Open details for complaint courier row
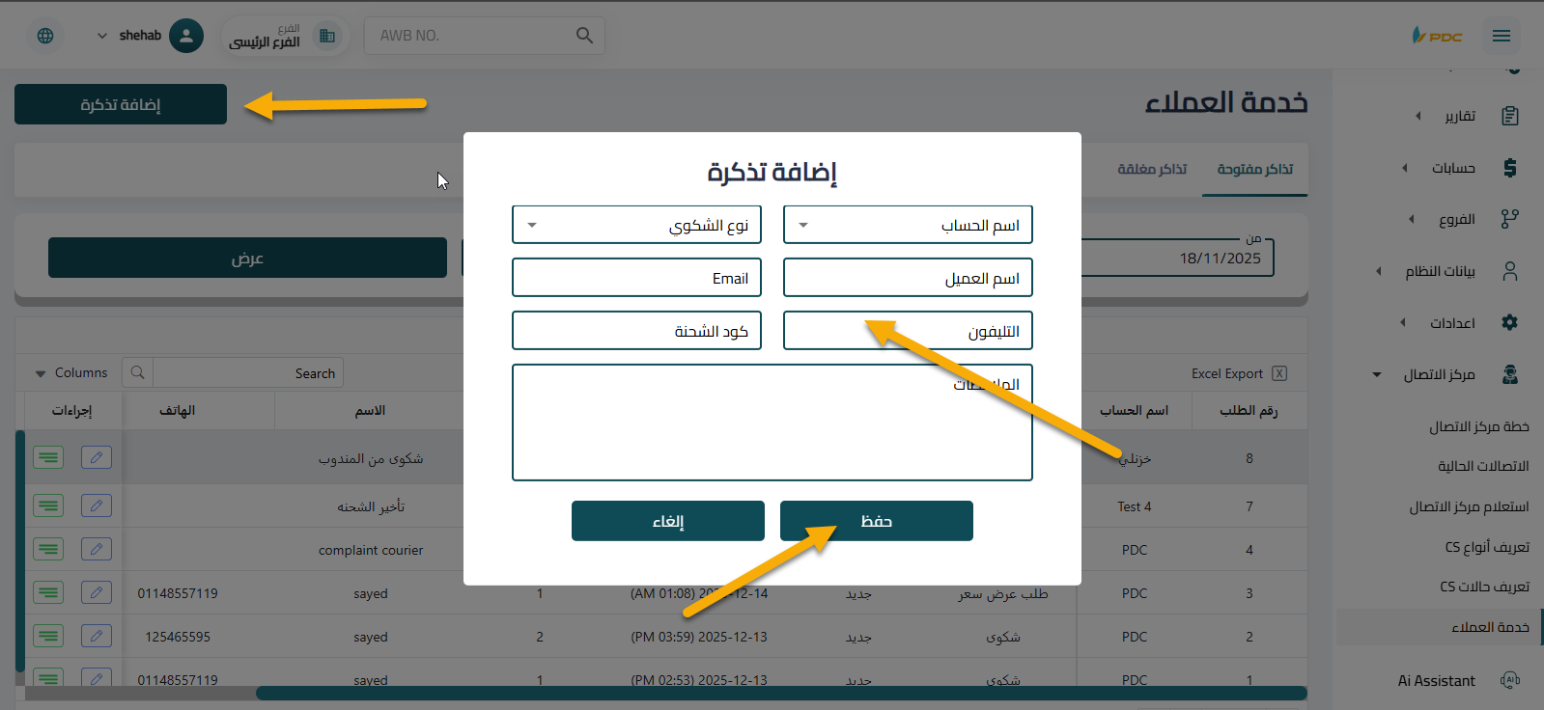1544x710 pixels. point(48,549)
